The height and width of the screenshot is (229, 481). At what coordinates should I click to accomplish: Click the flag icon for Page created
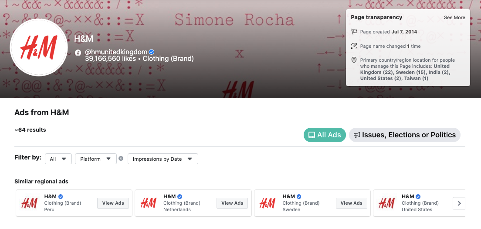point(354,32)
